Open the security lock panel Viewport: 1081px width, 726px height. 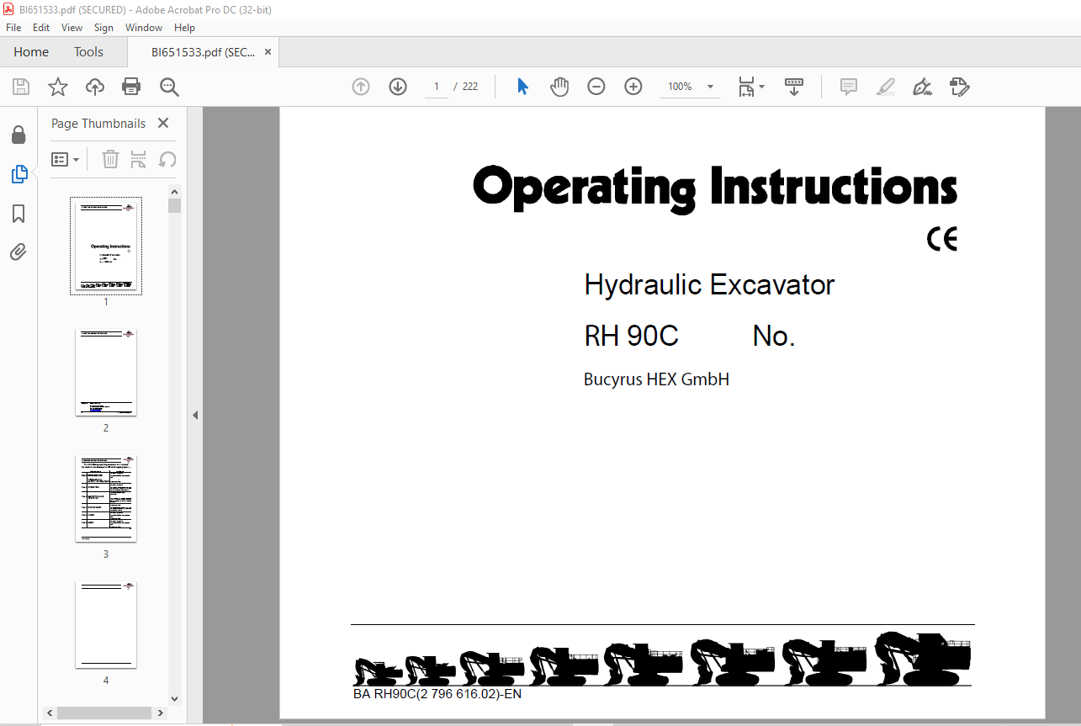coord(19,135)
